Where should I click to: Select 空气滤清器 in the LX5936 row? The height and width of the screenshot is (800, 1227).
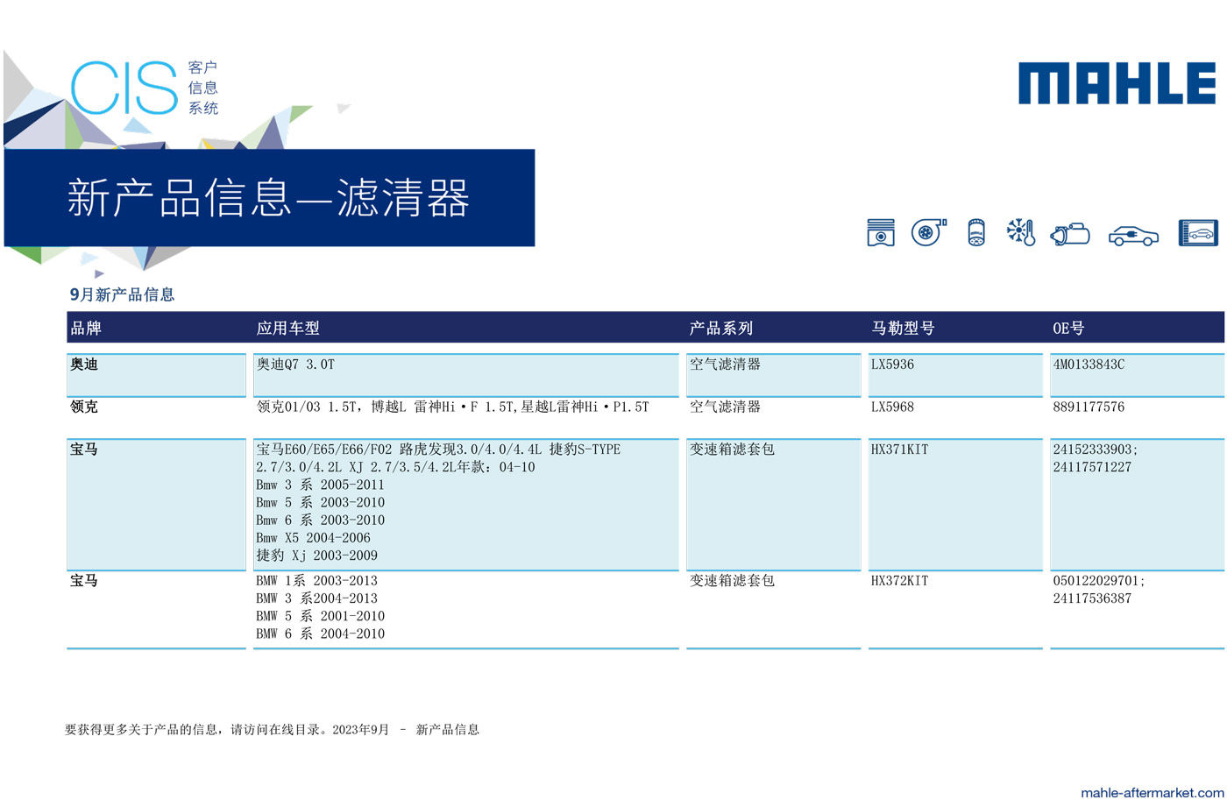pos(725,365)
